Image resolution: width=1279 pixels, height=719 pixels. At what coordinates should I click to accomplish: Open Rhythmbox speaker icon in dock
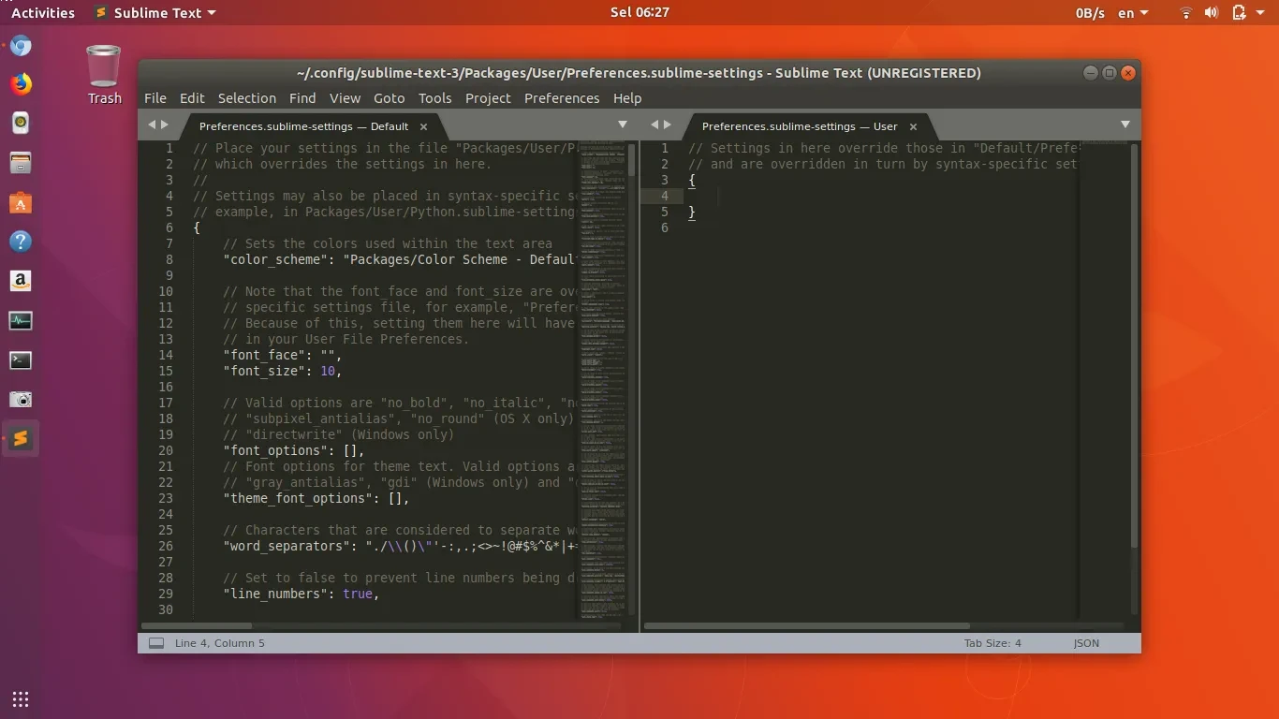(21, 123)
